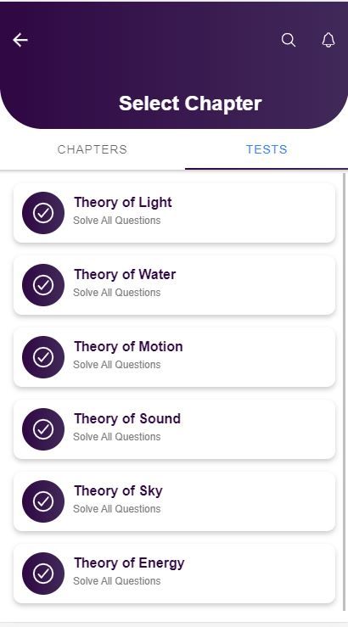Open the Theory of Water title
This screenshot has width=348, height=627.
coord(125,274)
